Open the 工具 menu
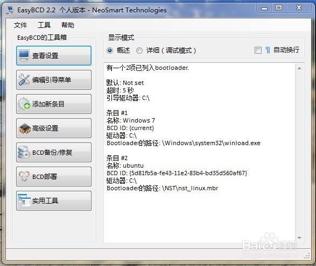Screen dimensions: 316x266 pyautogui.click(x=44, y=25)
